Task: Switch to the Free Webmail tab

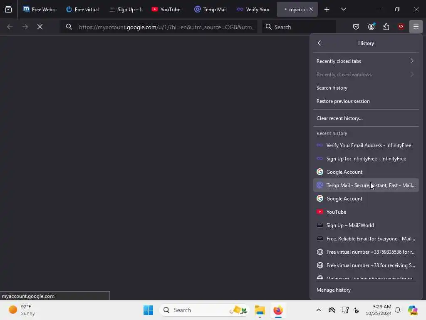Action: click(40, 9)
